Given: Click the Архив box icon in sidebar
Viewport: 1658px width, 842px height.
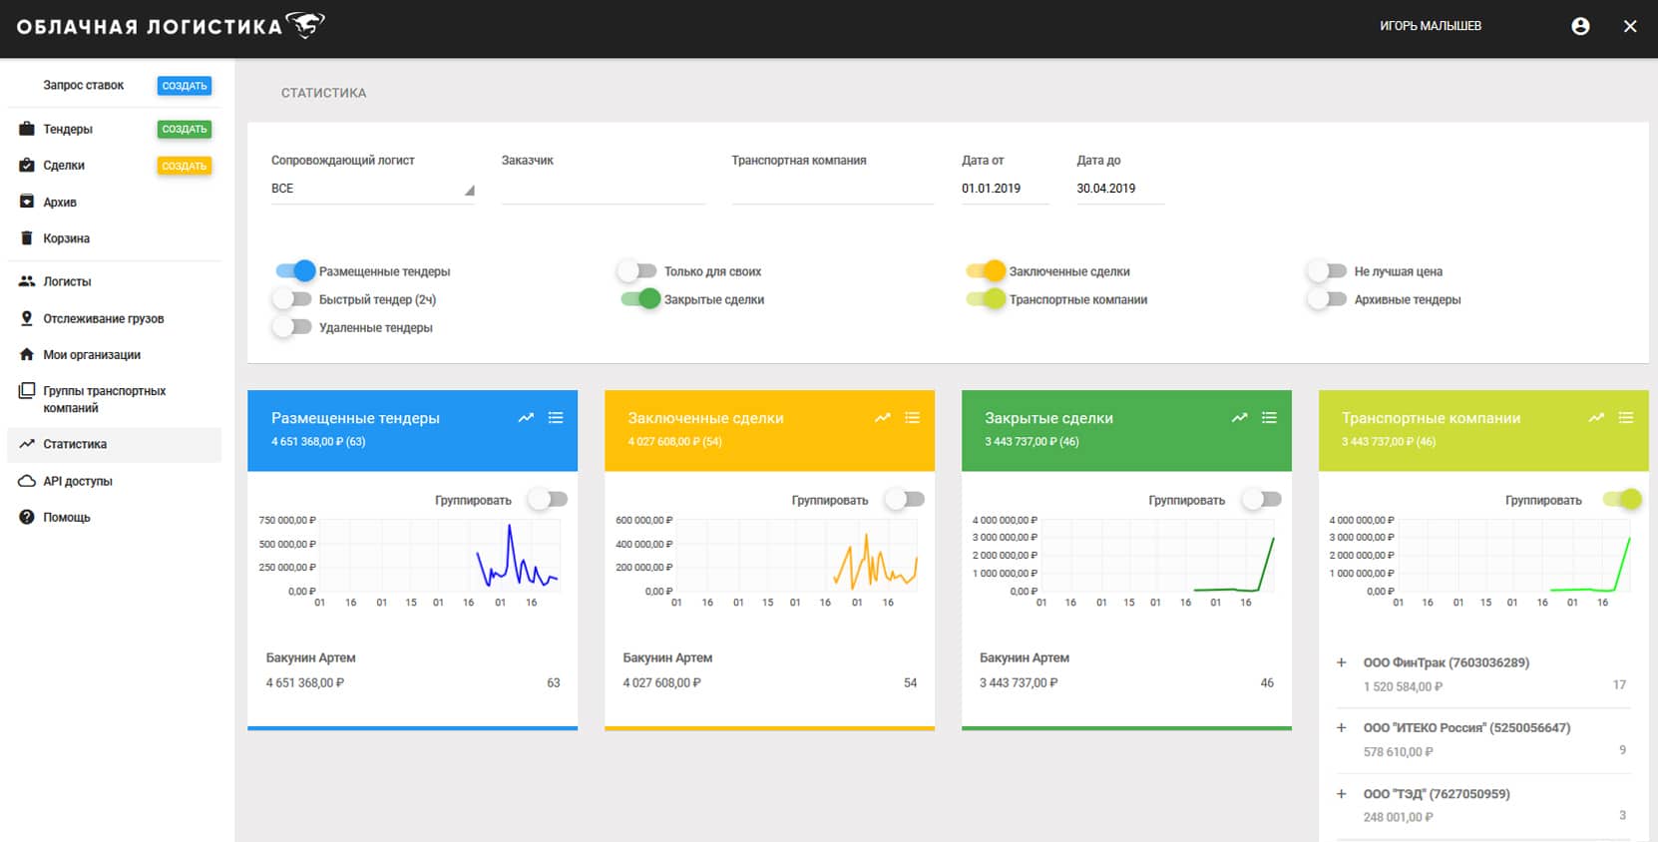Looking at the screenshot, I should pyautogui.click(x=27, y=202).
